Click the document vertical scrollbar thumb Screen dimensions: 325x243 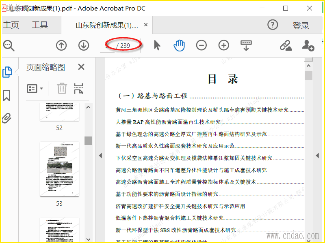308,75
